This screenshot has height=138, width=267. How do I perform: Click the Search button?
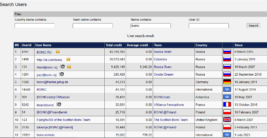[253, 26]
